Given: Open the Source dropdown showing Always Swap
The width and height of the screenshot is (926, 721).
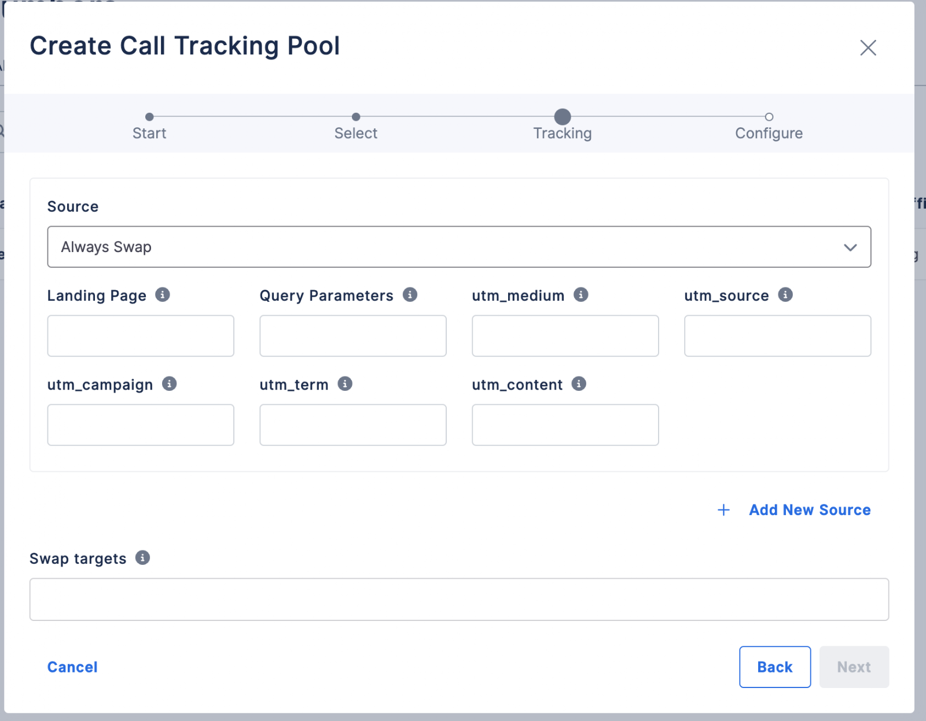Looking at the screenshot, I should coord(459,247).
